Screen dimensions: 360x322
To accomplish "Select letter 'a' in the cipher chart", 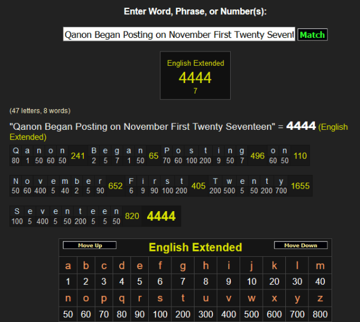I will 68,266.
